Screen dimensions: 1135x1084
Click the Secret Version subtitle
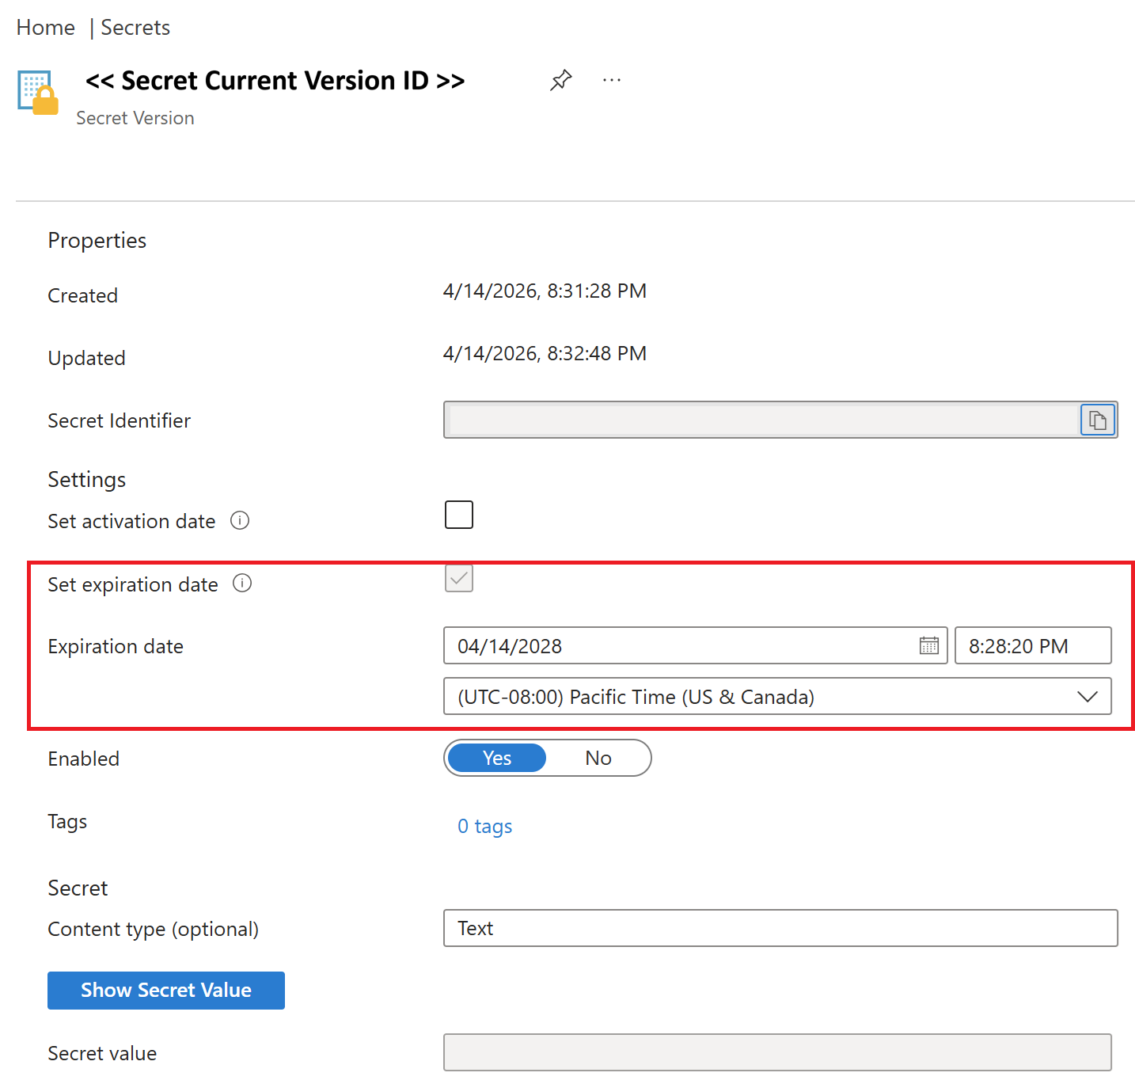coord(135,118)
